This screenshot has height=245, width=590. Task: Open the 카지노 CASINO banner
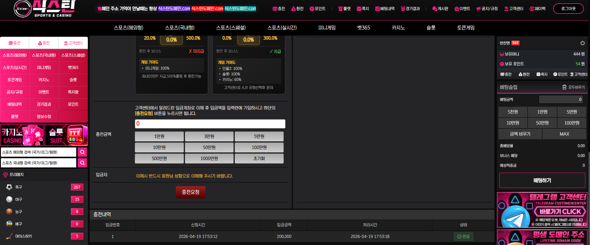[x=22, y=135]
